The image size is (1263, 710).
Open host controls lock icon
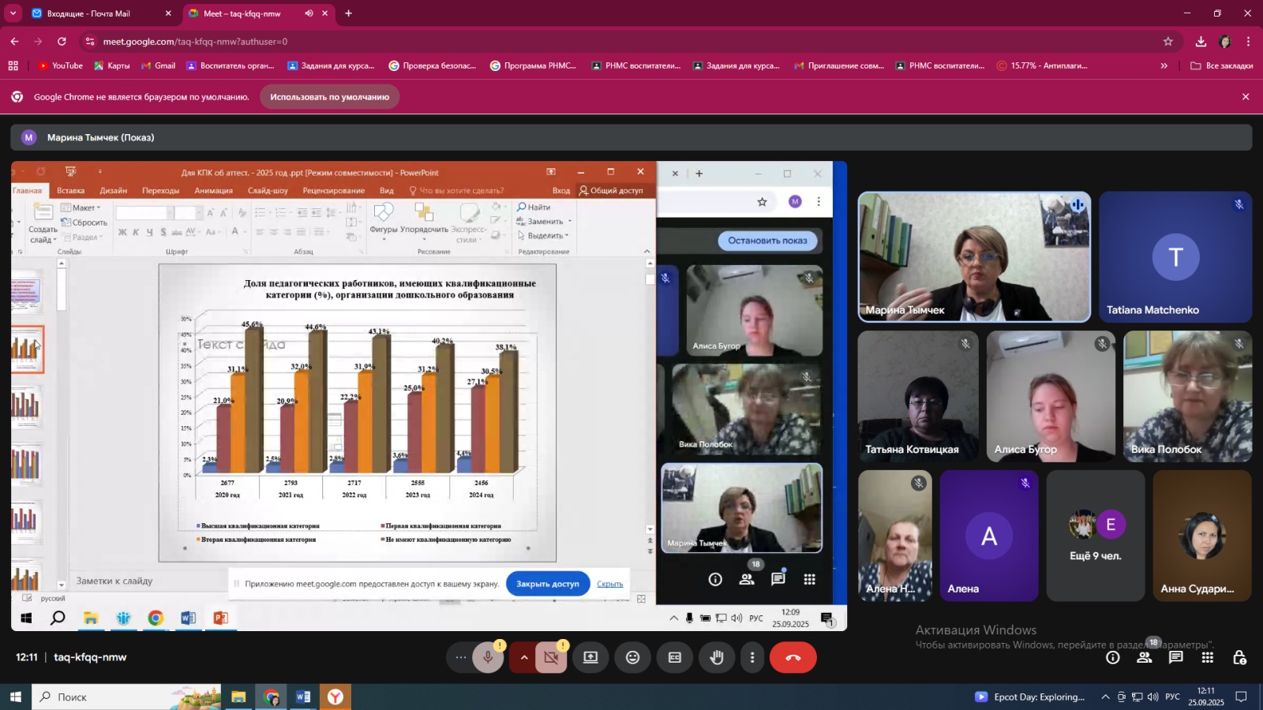click(x=1239, y=658)
